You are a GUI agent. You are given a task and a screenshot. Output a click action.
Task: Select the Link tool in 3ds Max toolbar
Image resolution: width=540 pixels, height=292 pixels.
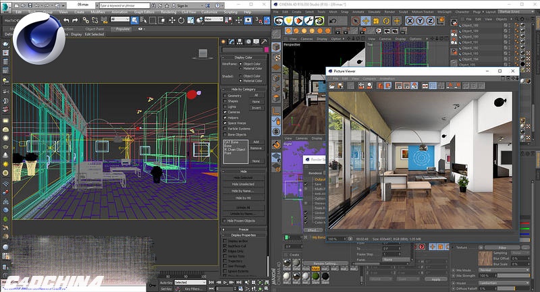[x=86, y=21]
